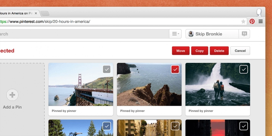
Task: Open a new browser tab
Action: point(45,13)
